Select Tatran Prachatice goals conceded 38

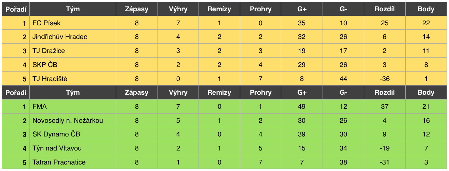coord(343,162)
